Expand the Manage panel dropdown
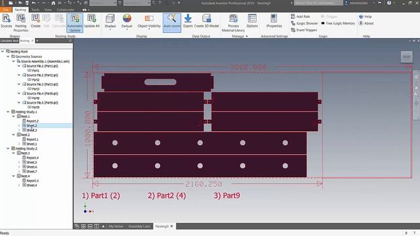Screen dimensions: 420x236 pyautogui.click(x=240, y=36)
